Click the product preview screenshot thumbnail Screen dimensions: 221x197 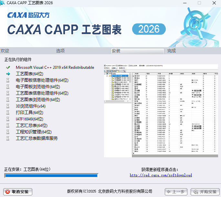[161, 111]
